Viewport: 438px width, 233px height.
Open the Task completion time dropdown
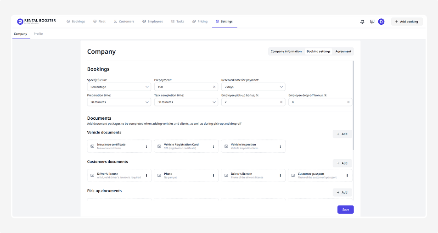tap(186, 102)
